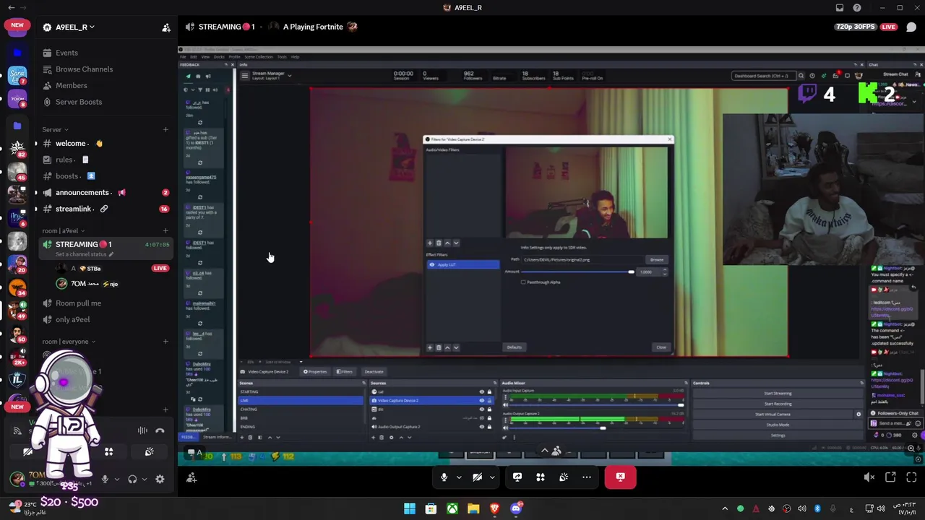Viewport: 925px width, 520px height.
Task: Toggle noise suppression in voice panel
Action: tap(142, 431)
